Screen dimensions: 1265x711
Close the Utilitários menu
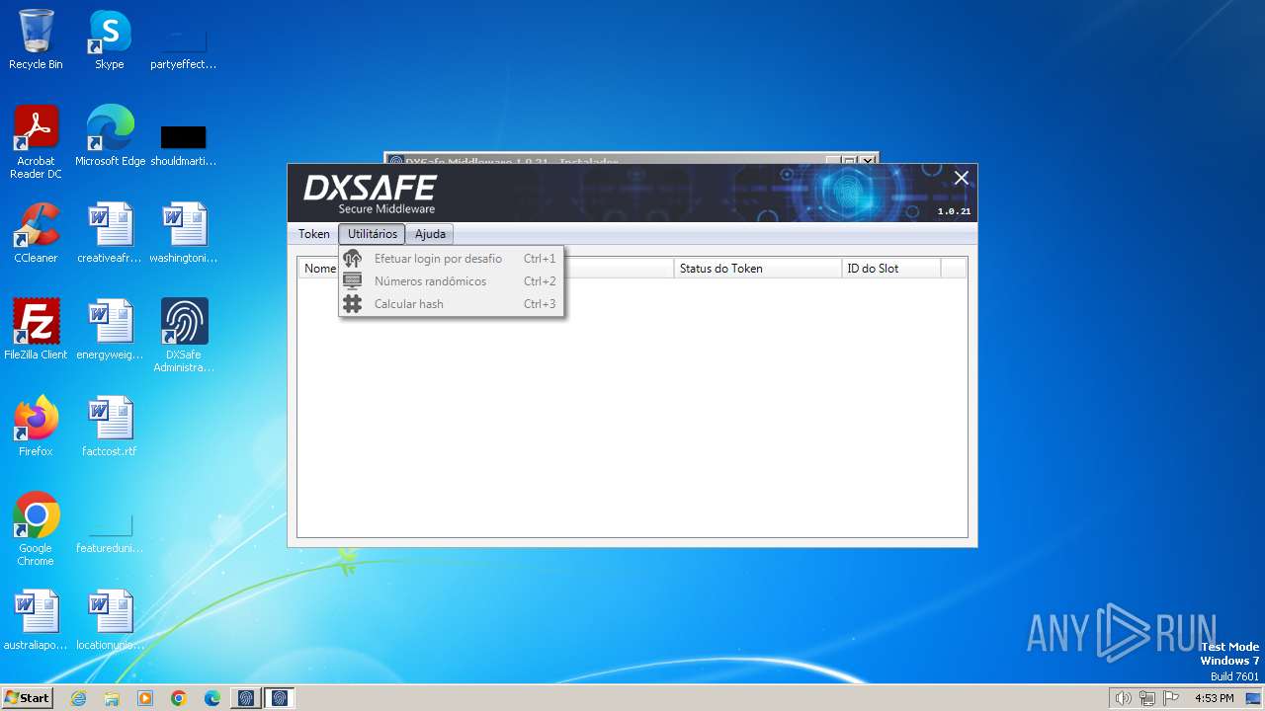372,234
